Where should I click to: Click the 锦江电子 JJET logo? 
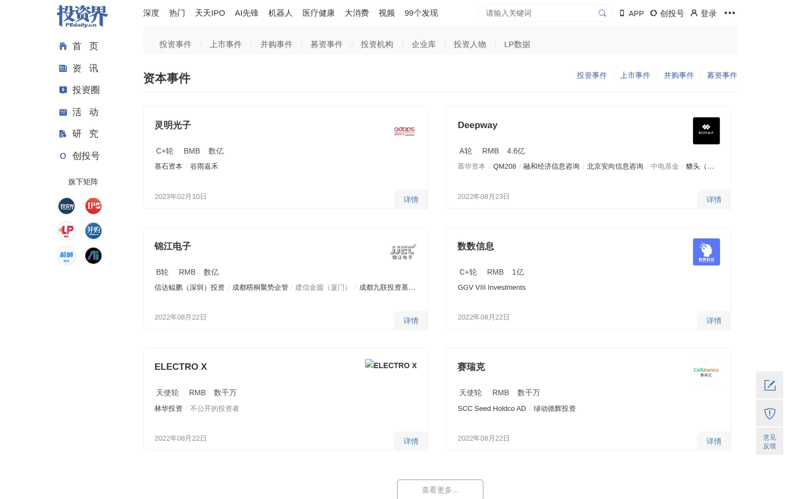coord(403,252)
